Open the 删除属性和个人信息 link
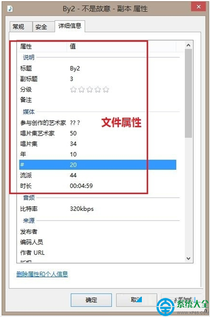 click(x=42, y=274)
